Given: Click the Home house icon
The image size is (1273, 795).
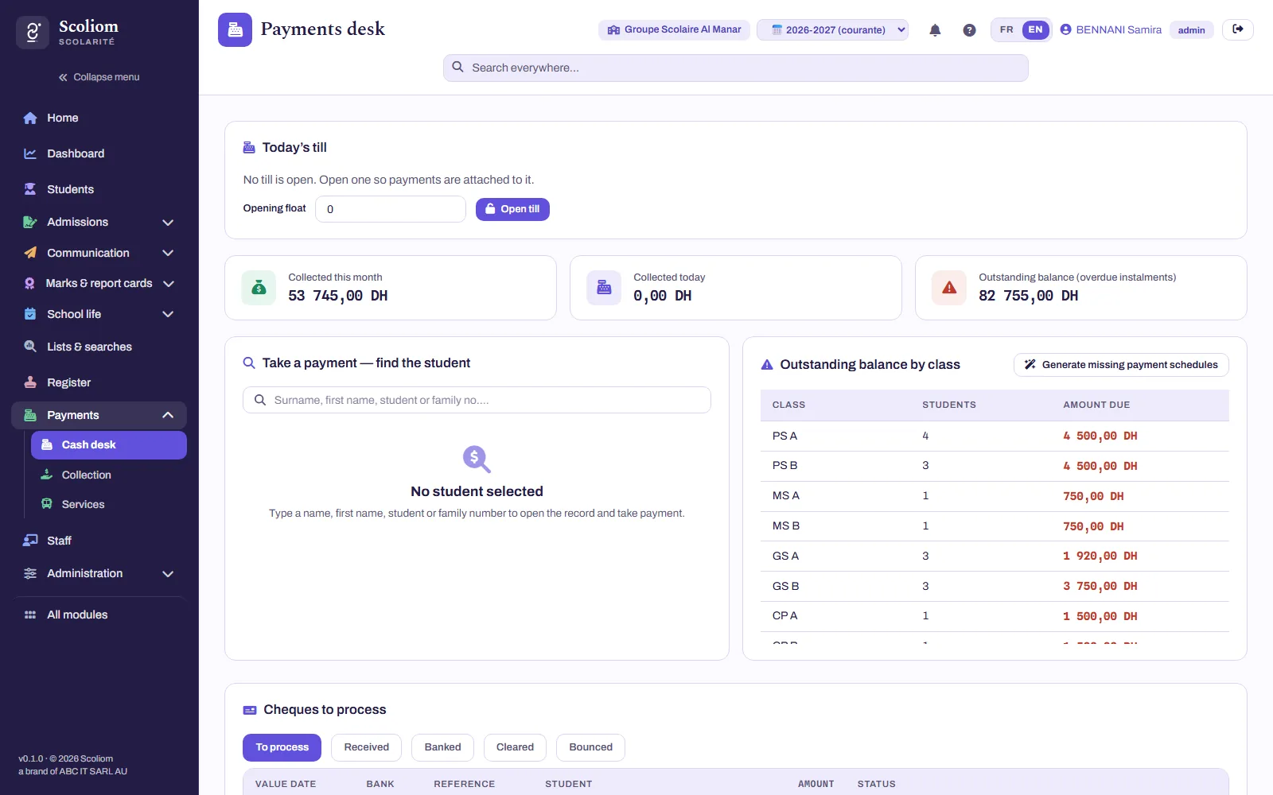Looking at the screenshot, I should point(30,118).
